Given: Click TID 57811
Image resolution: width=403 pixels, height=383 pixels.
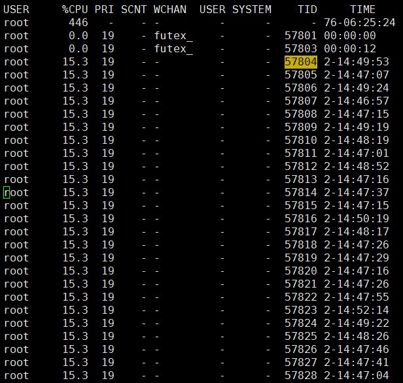Looking at the screenshot, I should [x=301, y=154].
